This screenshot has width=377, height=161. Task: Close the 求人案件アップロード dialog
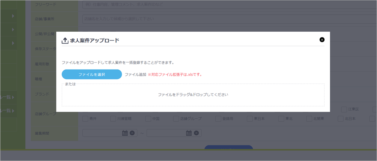click(x=322, y=40)
